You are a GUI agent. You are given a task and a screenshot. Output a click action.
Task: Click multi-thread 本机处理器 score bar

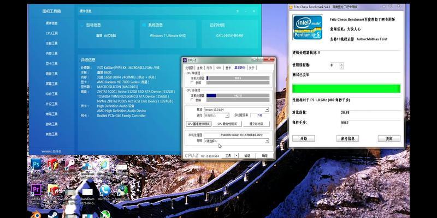238,95
